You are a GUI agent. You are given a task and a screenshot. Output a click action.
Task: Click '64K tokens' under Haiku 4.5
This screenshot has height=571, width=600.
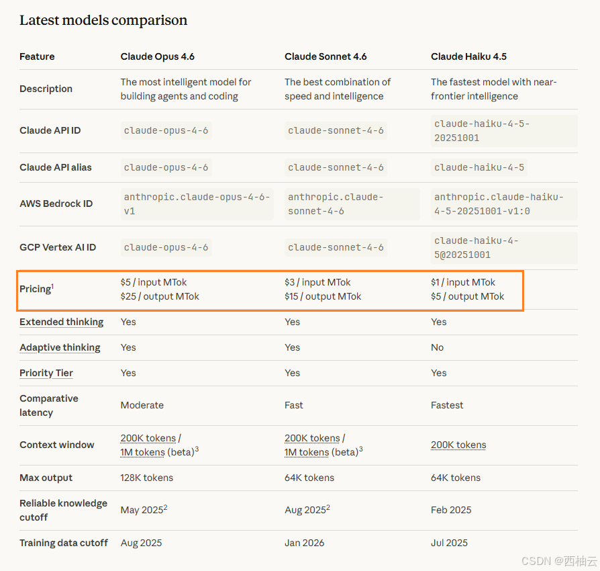[x=456, y=478]
